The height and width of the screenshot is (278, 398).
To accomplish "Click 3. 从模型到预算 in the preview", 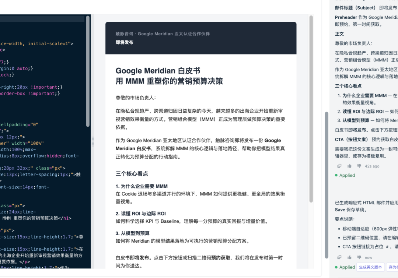I will 132,233.
